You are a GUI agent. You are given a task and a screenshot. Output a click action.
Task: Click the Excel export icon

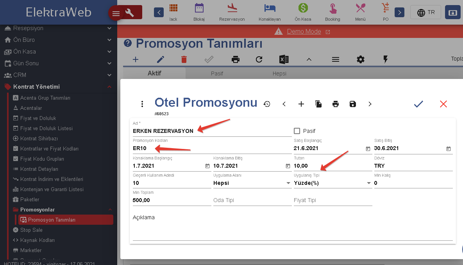pyautogui.click(x=284, y=59)
